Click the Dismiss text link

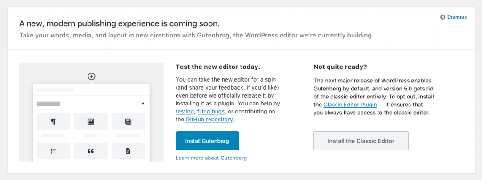[457, 17]
